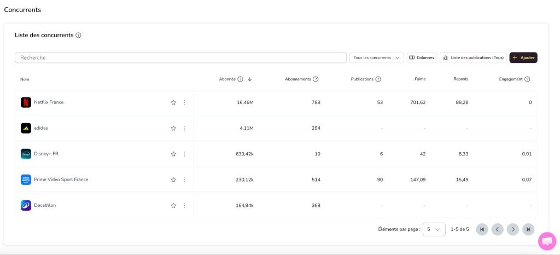Click the 230,12k subscribers value
Image resolution: width=560 pixels, height=255 pixels.
pyautogui.click(x=244, y=179)
